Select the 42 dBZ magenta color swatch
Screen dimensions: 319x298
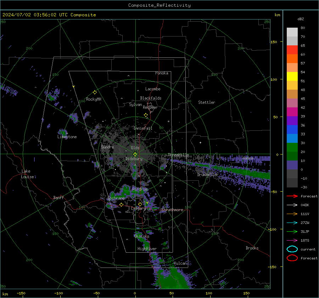pos(292,112)
